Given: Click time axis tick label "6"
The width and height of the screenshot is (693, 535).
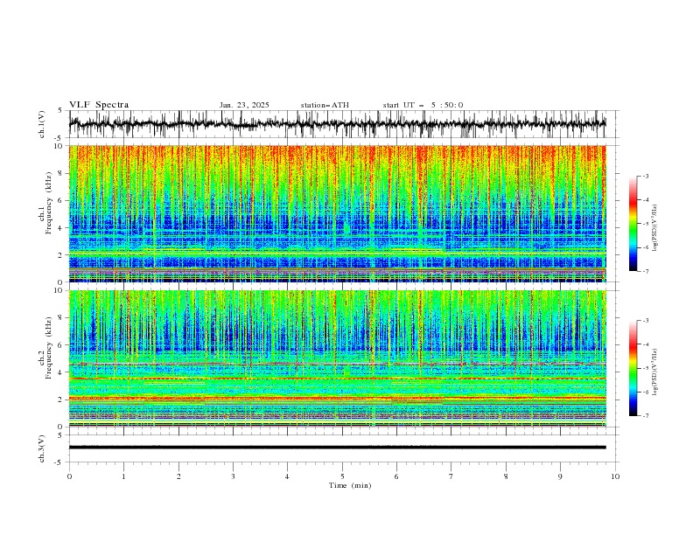Looking at the screenshot, I should pos(396,476).
